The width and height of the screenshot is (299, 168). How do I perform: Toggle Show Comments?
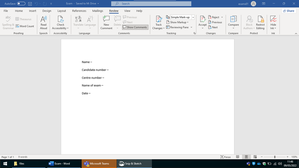pos(135,27)
